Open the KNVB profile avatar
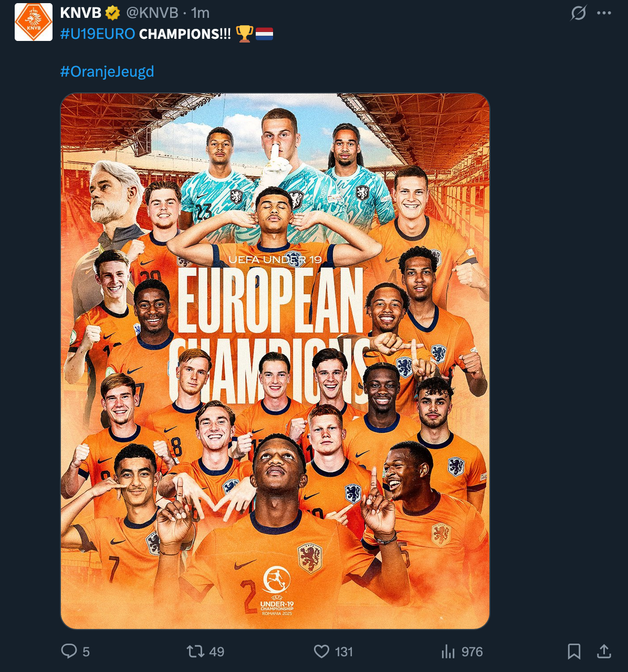Image resolution: width=628 pixels, height=672 pixels. (x=33, y=22)
